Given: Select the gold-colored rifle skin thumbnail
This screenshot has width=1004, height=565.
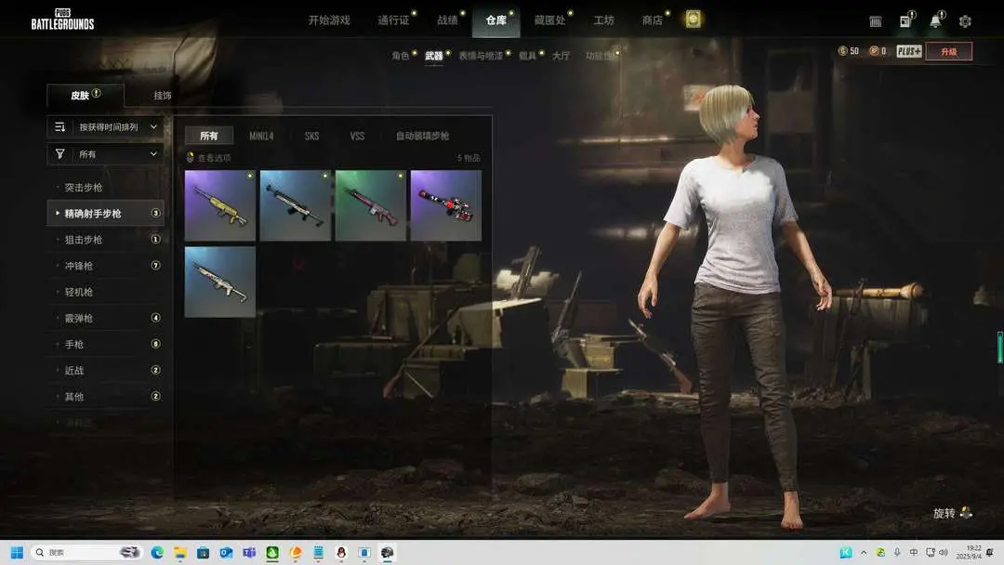Looking at the screenshot, I should [220, 205].
